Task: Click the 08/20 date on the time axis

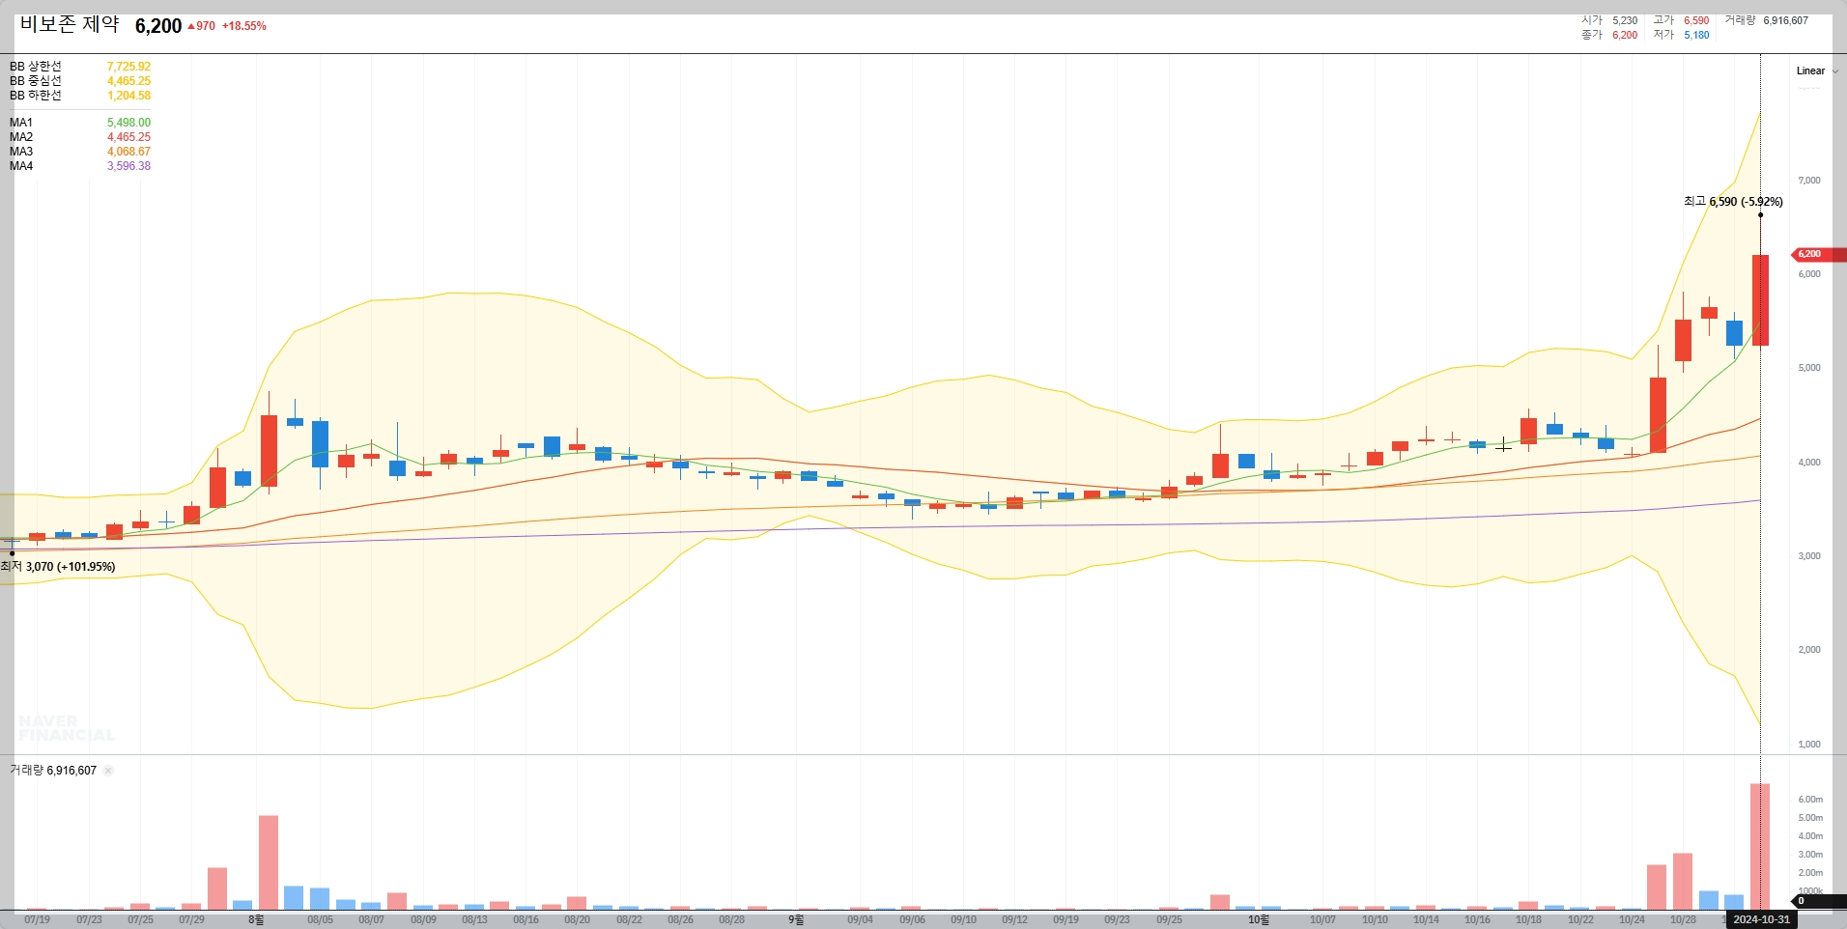Action: tap(577, 919)
